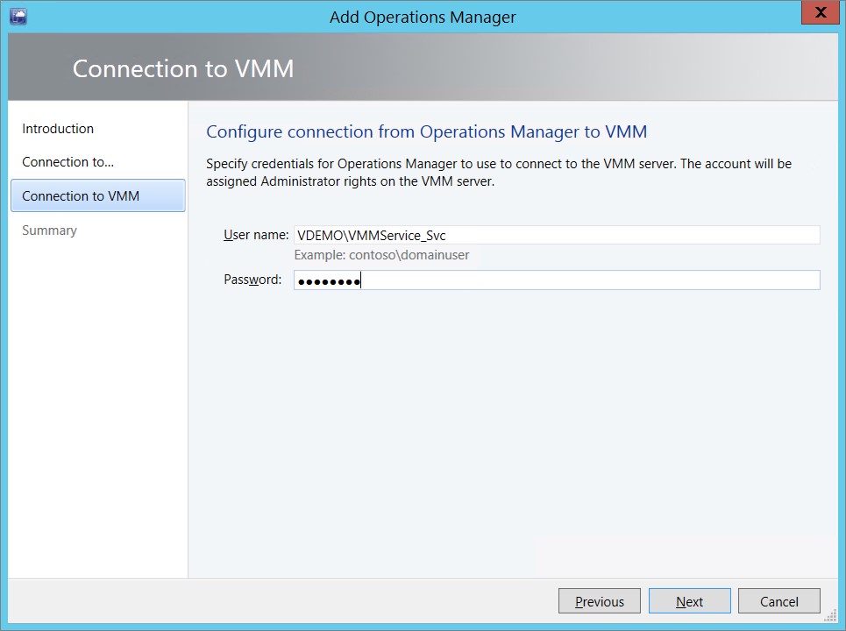Continue with the Next button
The height and width of the screenshot is (631, 846).
(690, 601)
